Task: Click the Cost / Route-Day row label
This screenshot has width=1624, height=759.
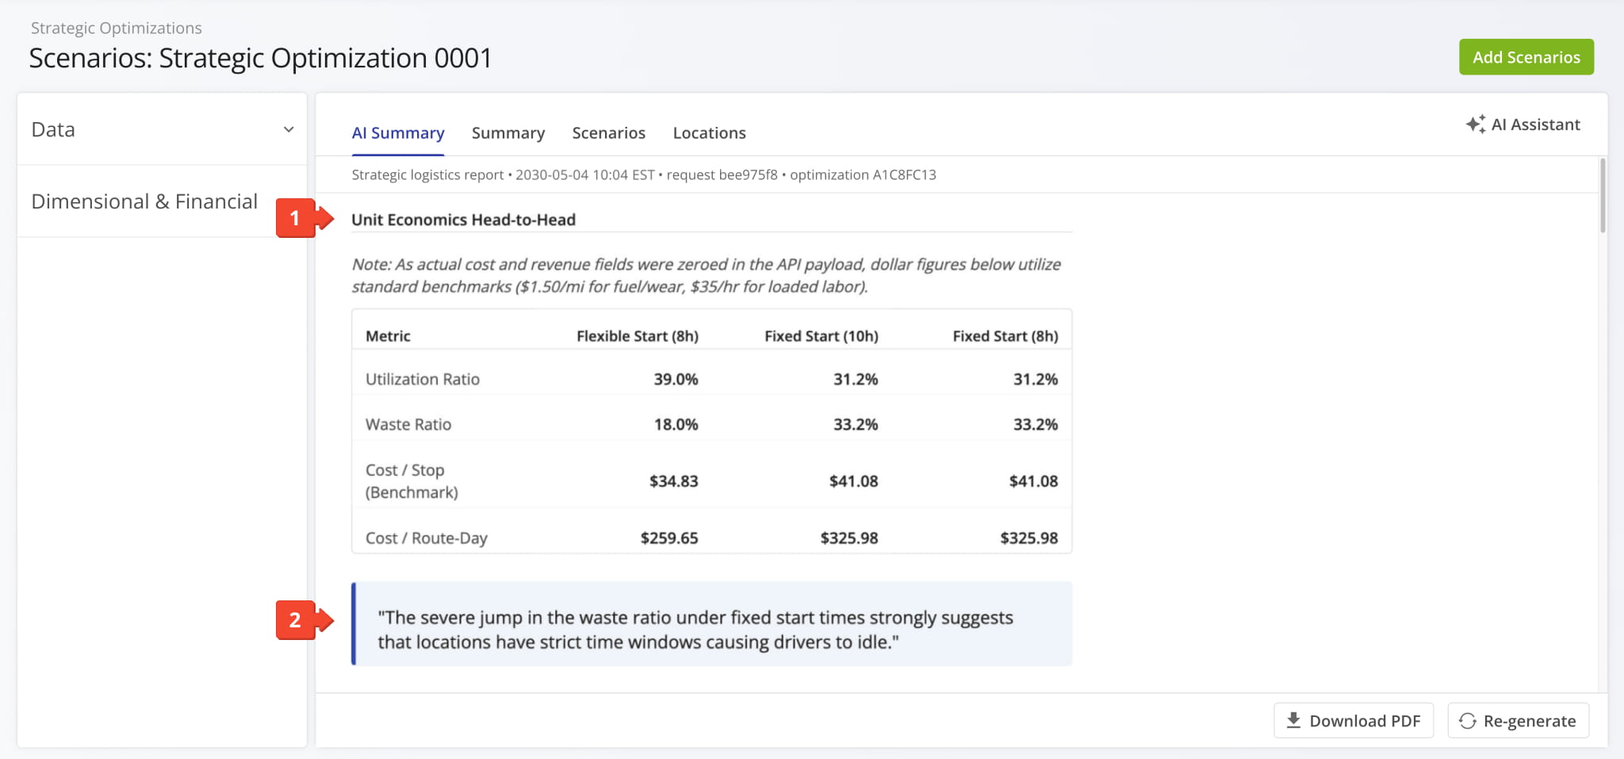Action: point(427,538)
